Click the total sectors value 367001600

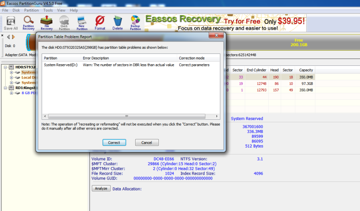pyautogui.click(x=253, y=126)
